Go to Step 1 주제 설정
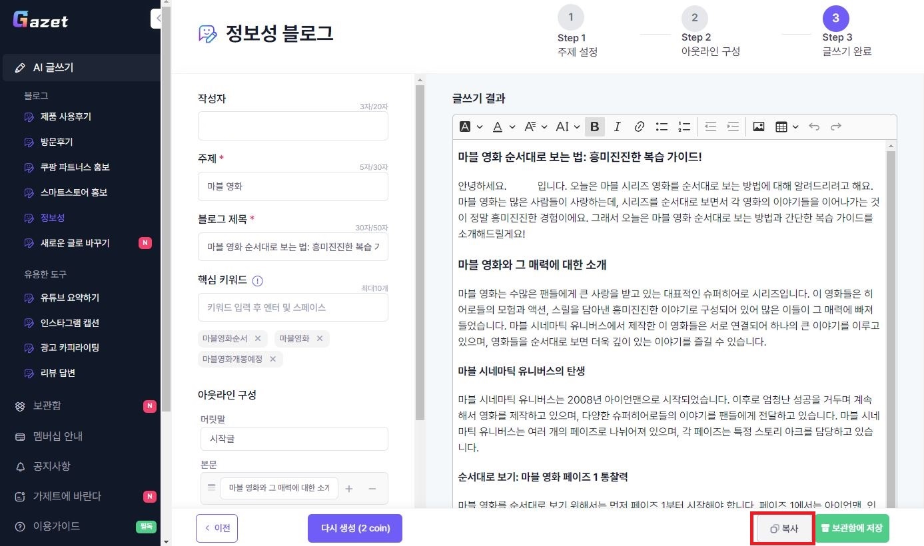This screenshot has width=924, height=546. (577, 31)
